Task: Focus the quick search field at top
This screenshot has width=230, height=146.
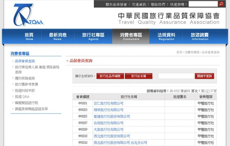Action: [x=203, y=4]
